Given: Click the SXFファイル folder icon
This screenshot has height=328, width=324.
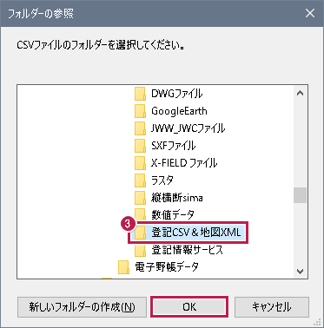Looking at the screenshot, I should click(140, 146).
